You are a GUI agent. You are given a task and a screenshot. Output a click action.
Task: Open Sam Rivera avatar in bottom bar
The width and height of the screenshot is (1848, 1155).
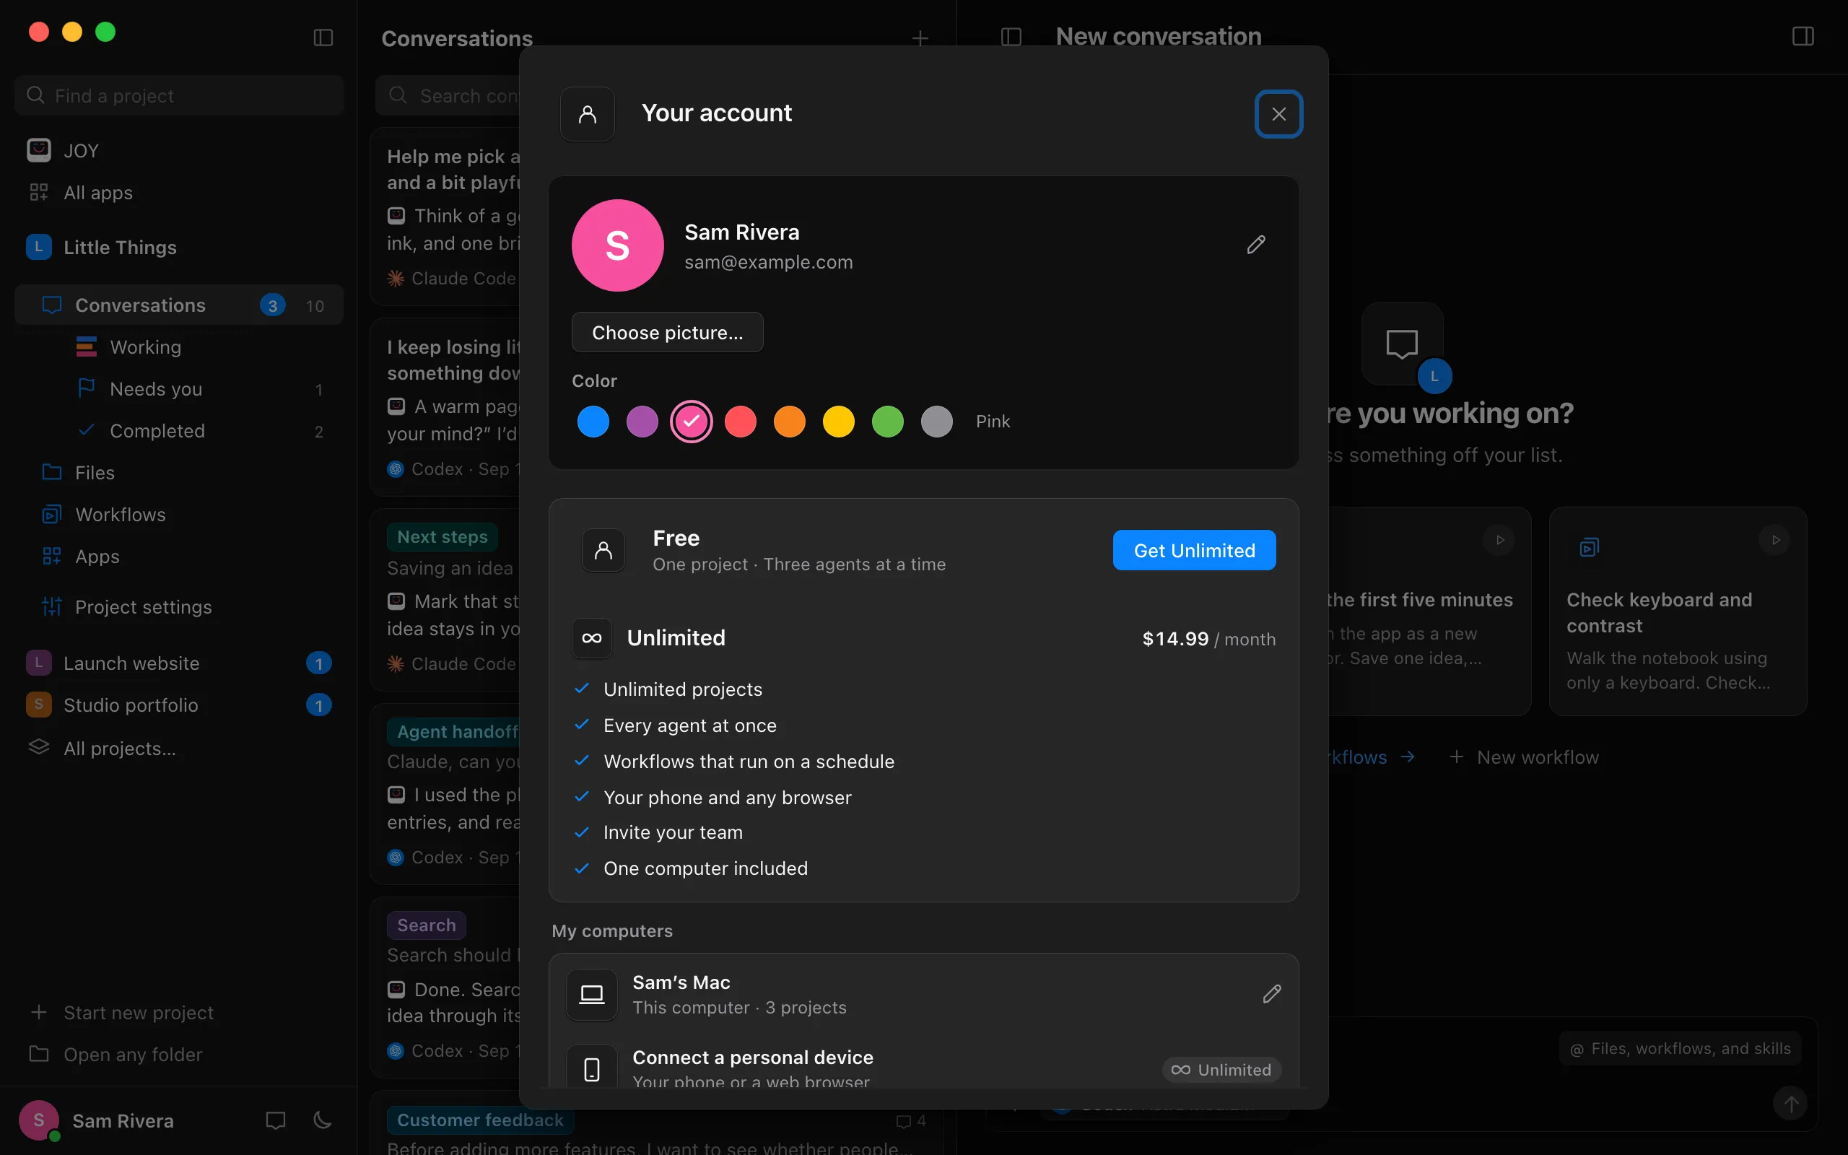pos(39,1120)
